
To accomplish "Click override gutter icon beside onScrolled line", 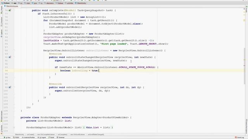I will point(10,87).
